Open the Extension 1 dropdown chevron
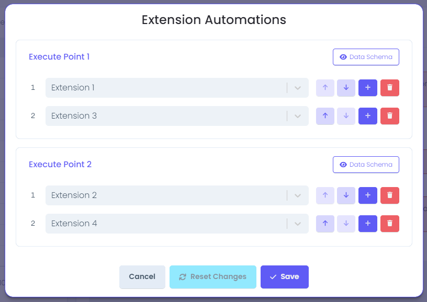 pos(298,88)
